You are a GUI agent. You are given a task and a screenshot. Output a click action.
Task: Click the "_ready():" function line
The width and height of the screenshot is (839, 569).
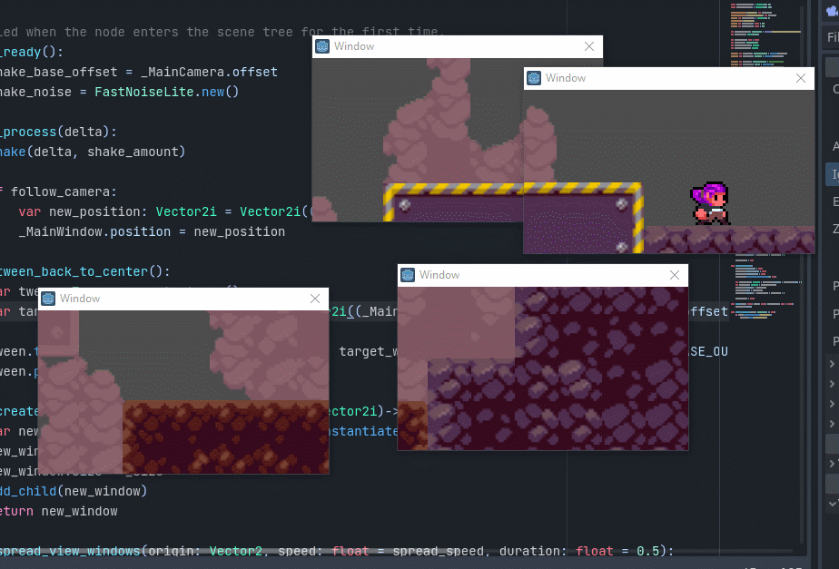click(x=32, y=52)
